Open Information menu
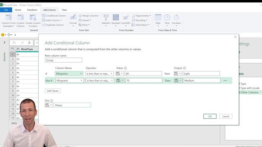262x147 pixels. (x=140, y=25)
